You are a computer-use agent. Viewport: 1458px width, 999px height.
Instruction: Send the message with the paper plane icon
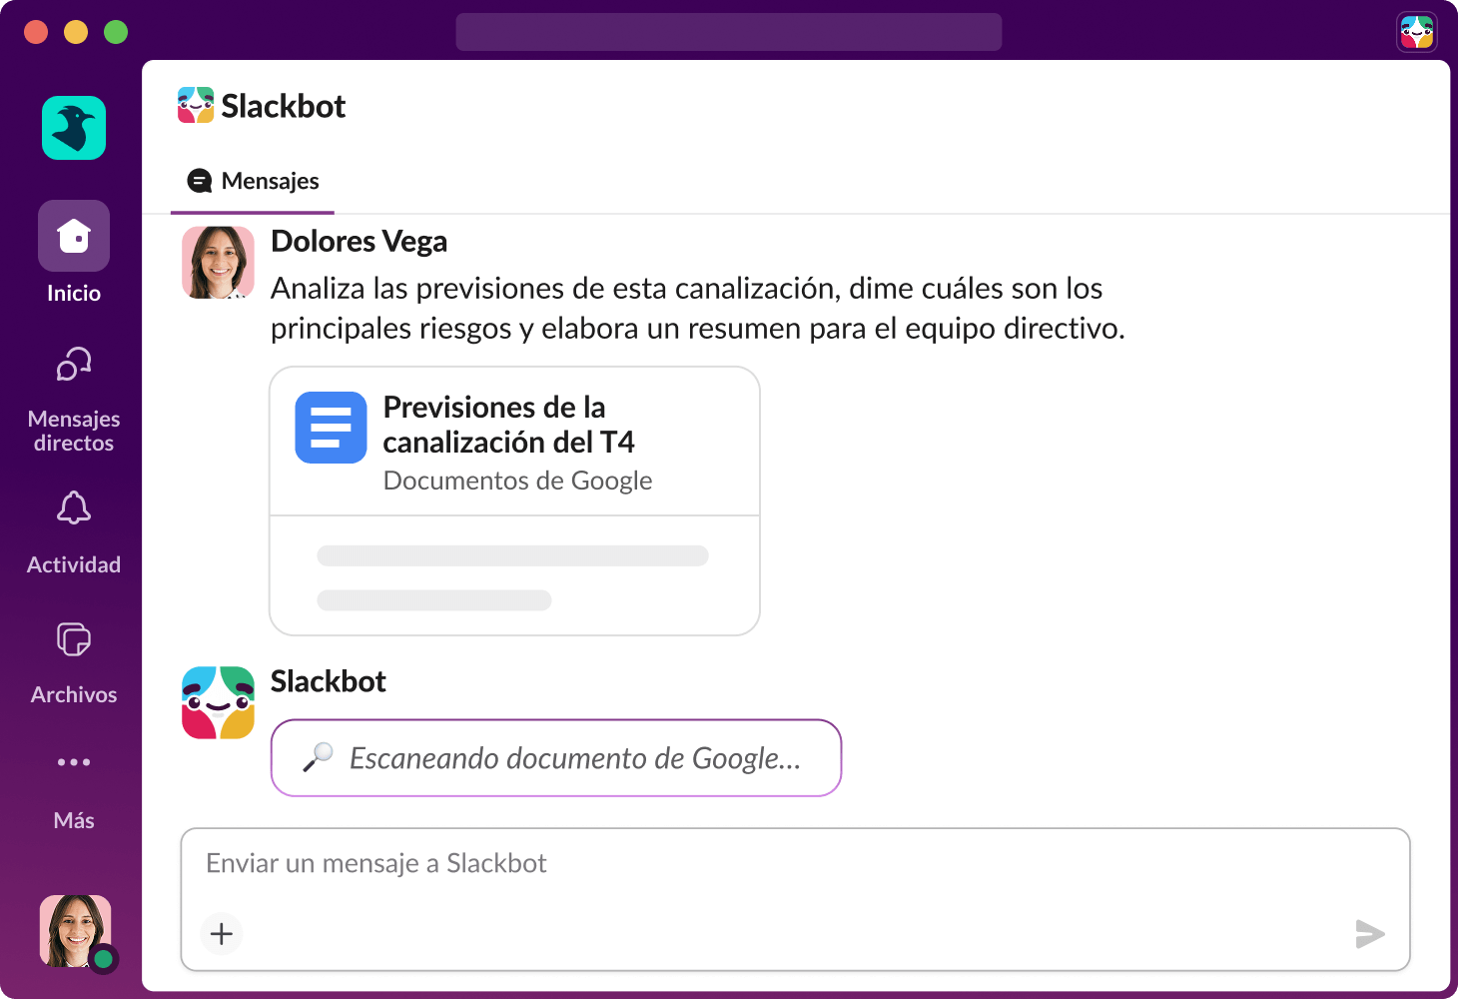[x=1370, y=934]
